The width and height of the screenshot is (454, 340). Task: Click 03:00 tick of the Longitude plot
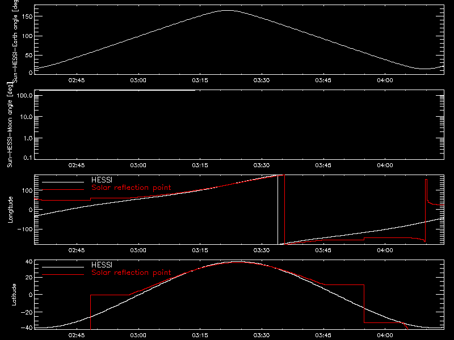pos(138,250)
